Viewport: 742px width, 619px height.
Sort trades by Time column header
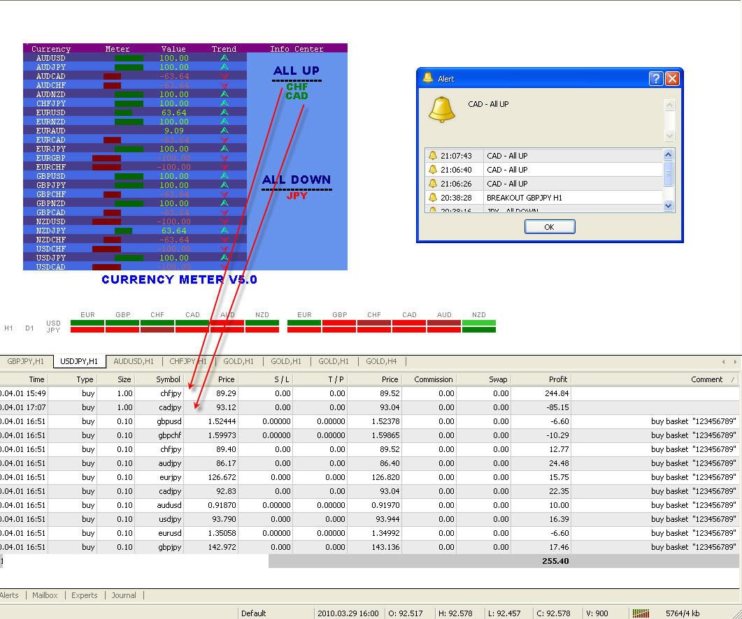click(24, 379)
